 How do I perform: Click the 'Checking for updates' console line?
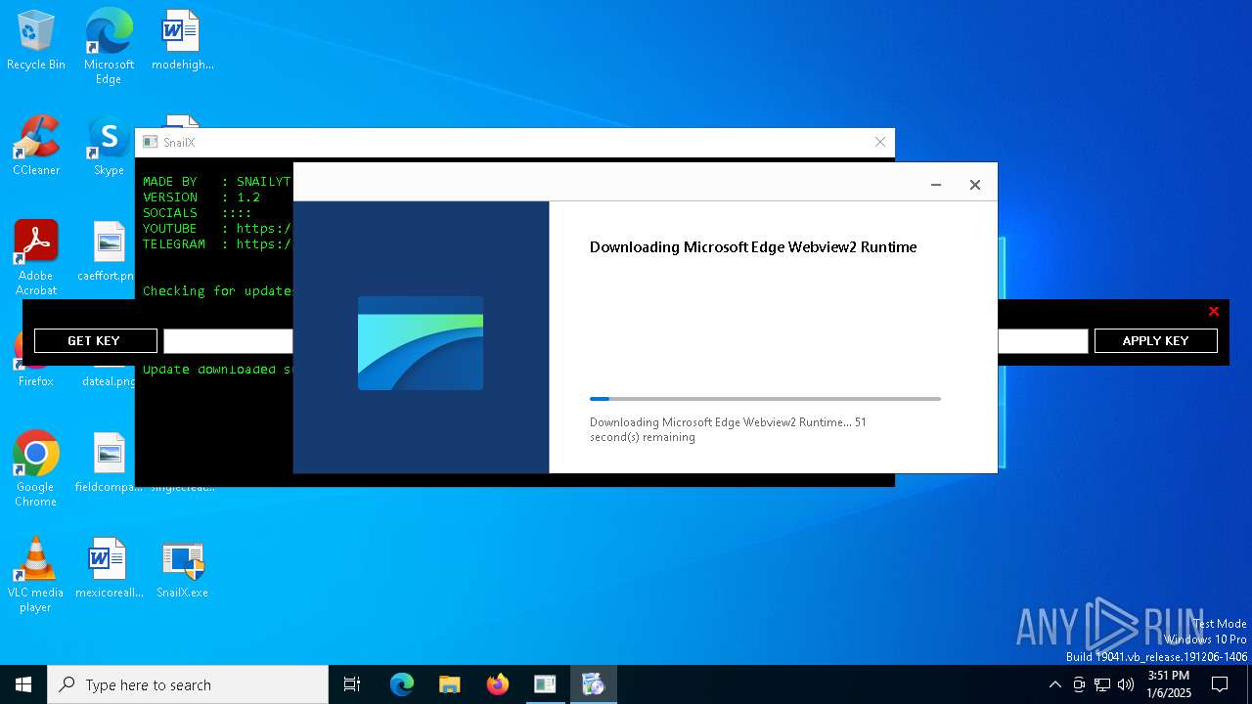(218, 290)
